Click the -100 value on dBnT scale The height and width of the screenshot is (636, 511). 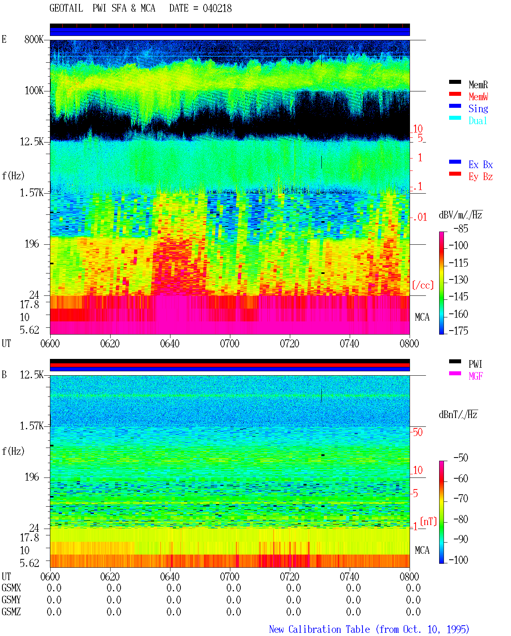[x=458, y=560]
